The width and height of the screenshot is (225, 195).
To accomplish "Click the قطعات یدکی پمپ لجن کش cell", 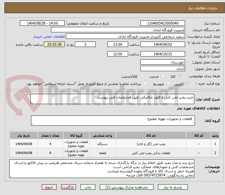I will point(151,153).
